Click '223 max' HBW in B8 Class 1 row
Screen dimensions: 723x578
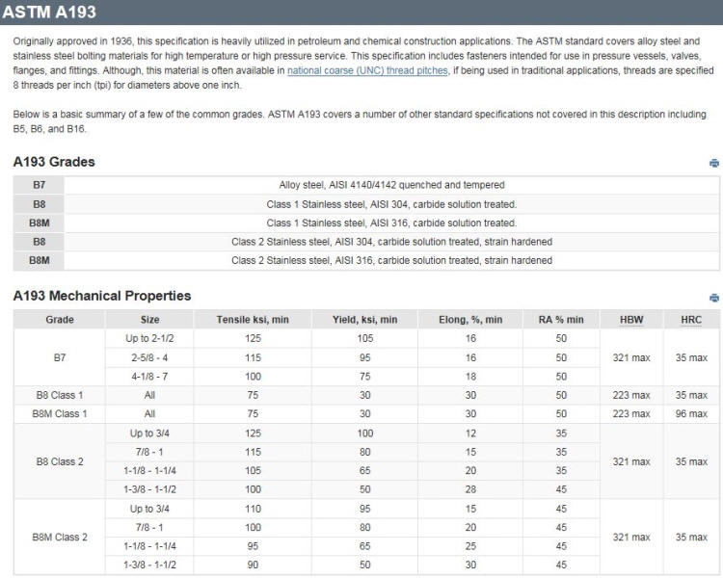click(631, 396)
